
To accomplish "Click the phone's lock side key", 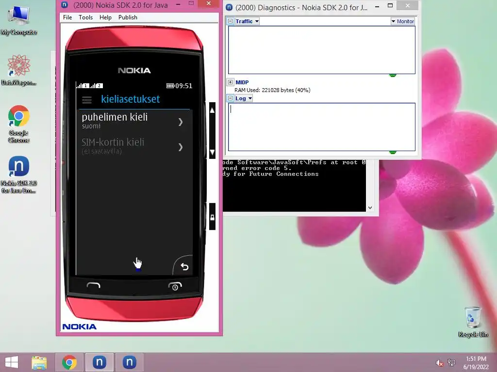I will (212, 217).
